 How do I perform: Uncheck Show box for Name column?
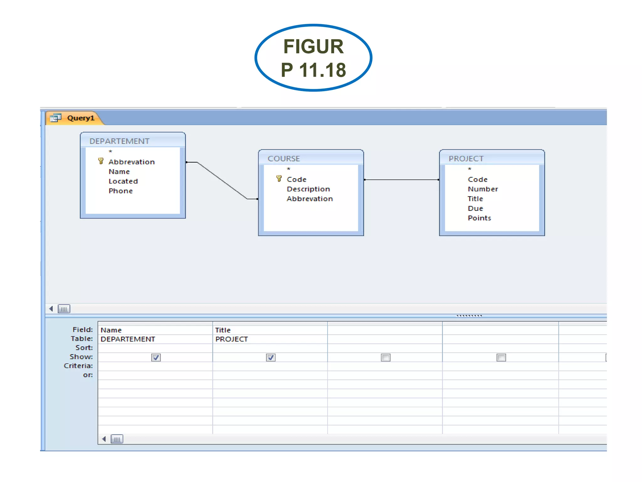point(156,357)
